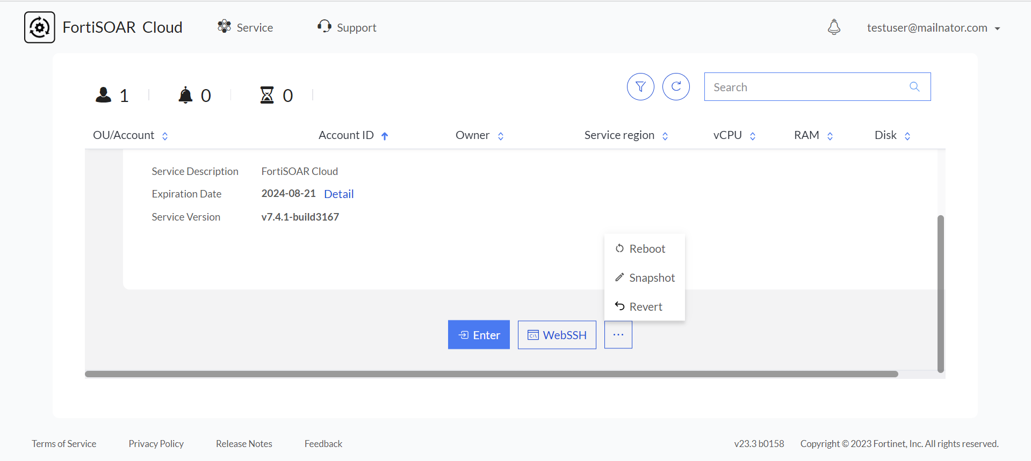Sort by Service region column
Screen dimensions: 1031x461
[626, 135]
